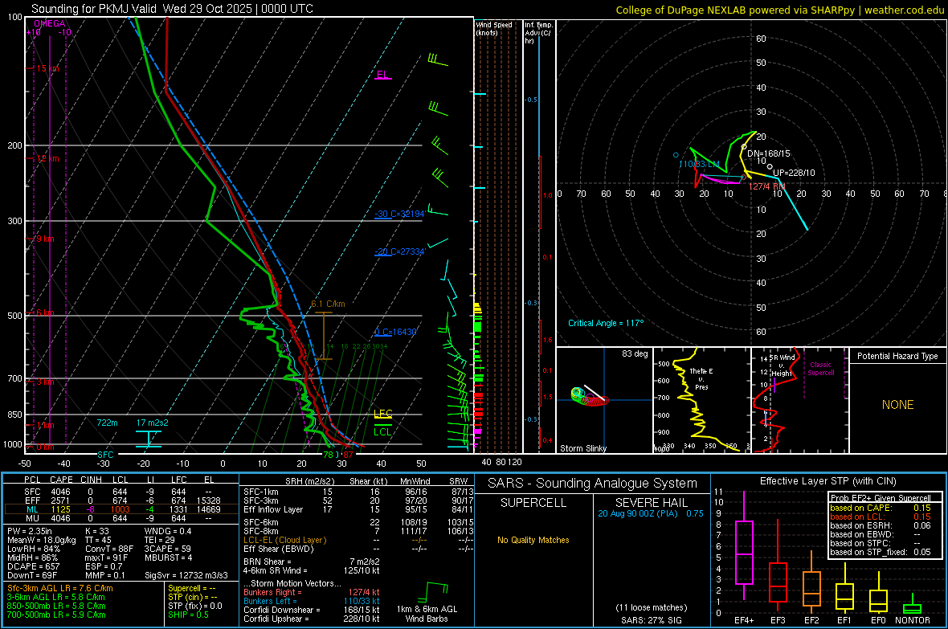Click the ConvT = 88F value
This screenshot has width=948, height=629.
109,549
